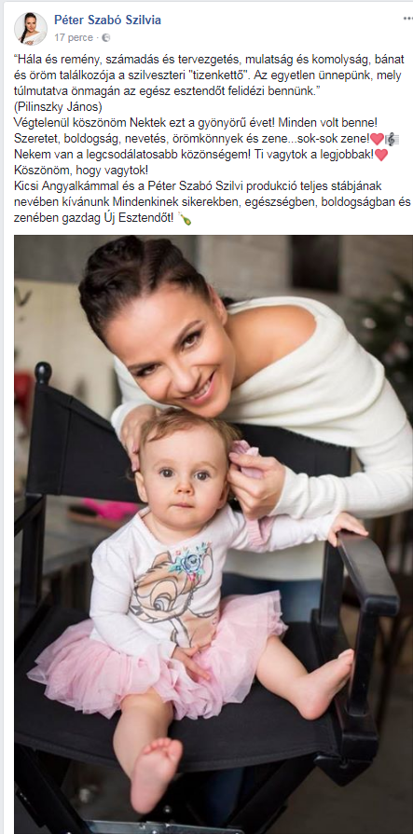Click the '(Pilinszky János)' attribution line
The image size is (413, 834).
point(58,106)
